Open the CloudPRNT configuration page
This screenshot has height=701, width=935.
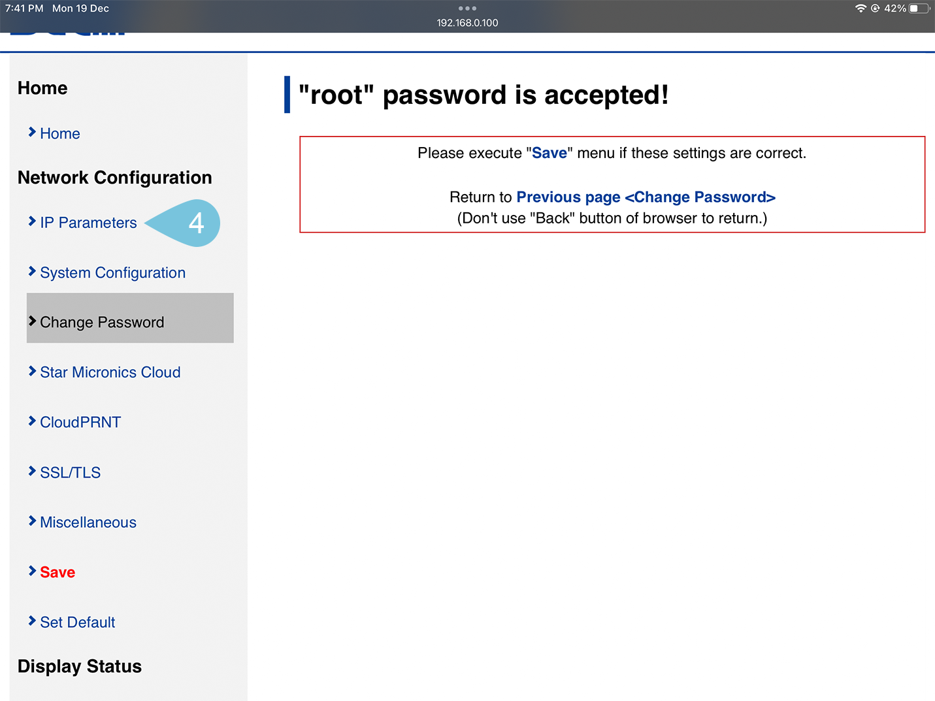coord(80,423)
